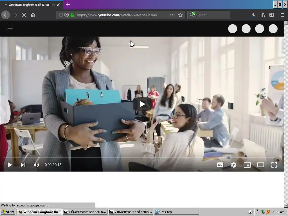The width and height of the screenshot is (288, 216).
Task: Click the orange magnifier tray icon
Action: coord(268,212)
